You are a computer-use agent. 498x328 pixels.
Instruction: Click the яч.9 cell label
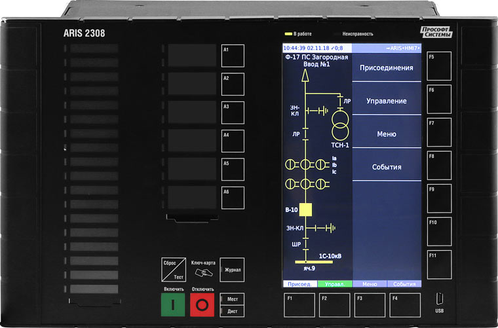click(309, 268)
